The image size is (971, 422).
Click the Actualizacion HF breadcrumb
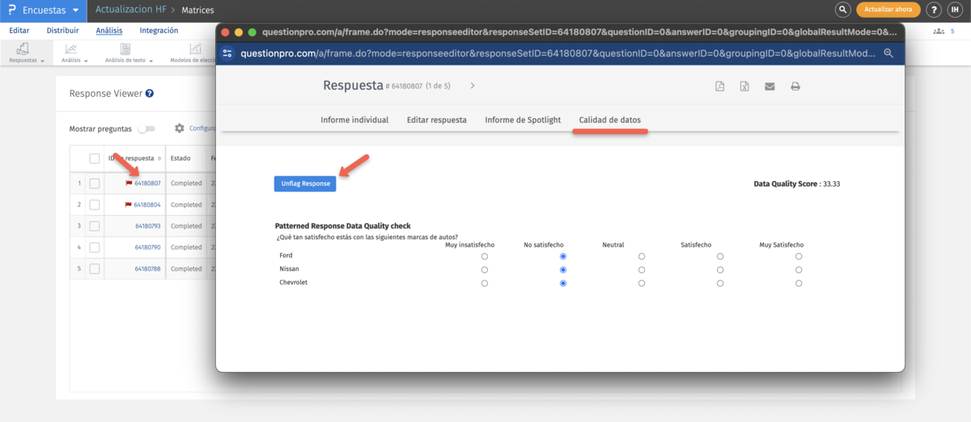129,10
